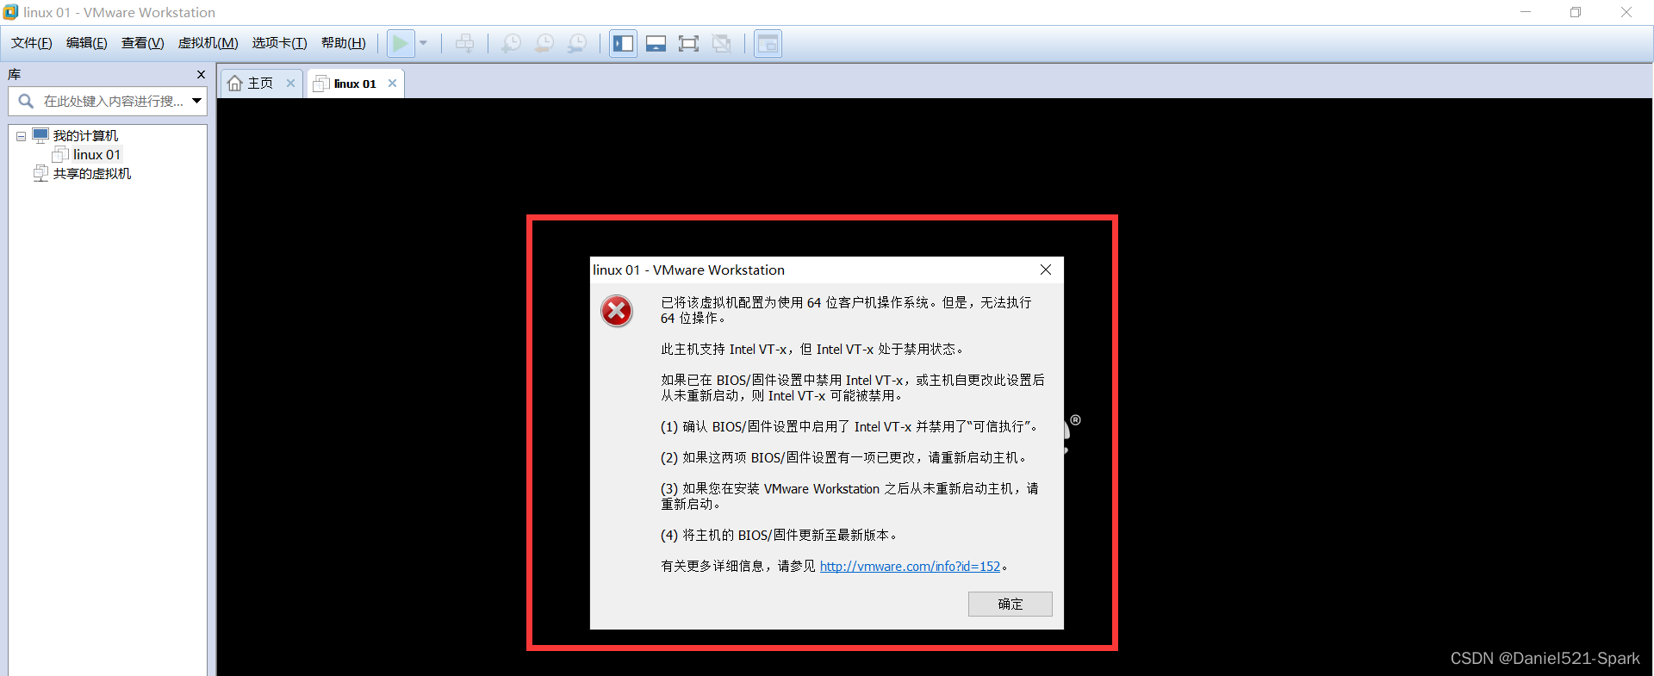Enter full screen mode icon
This screenshot has width=1654, height=676.
688,43
